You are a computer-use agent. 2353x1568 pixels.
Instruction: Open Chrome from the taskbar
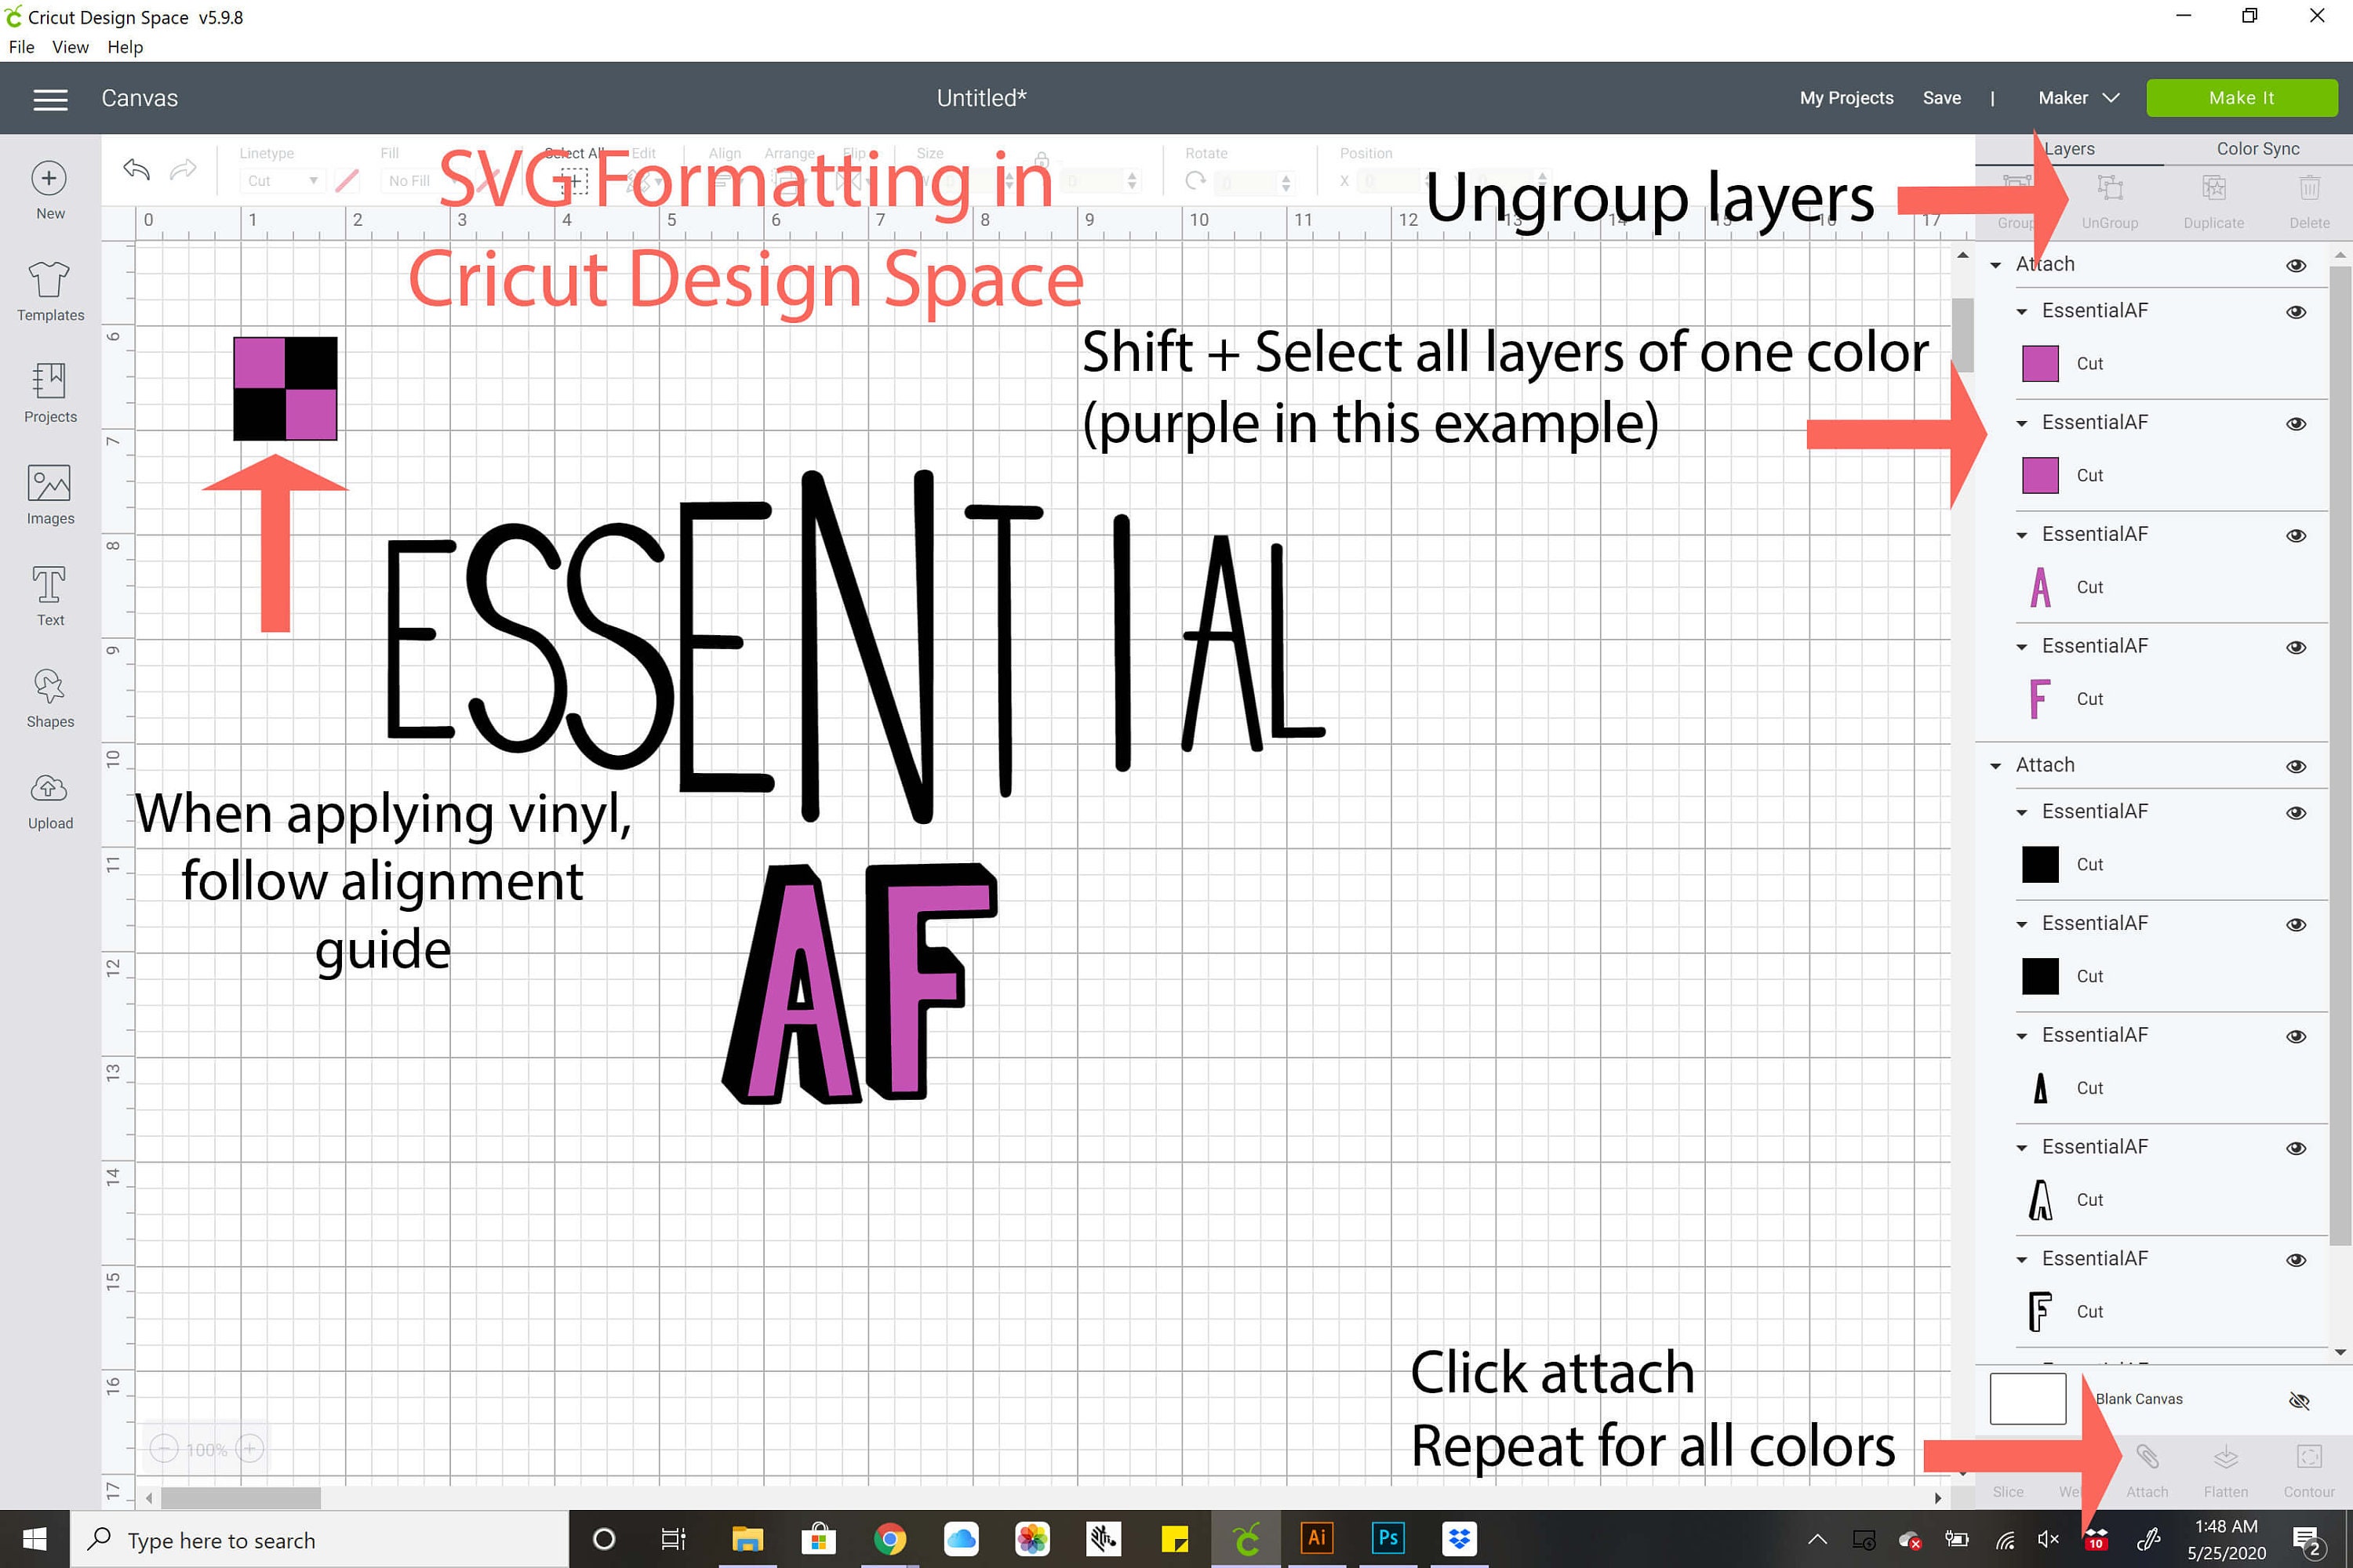click(889, 1538)
